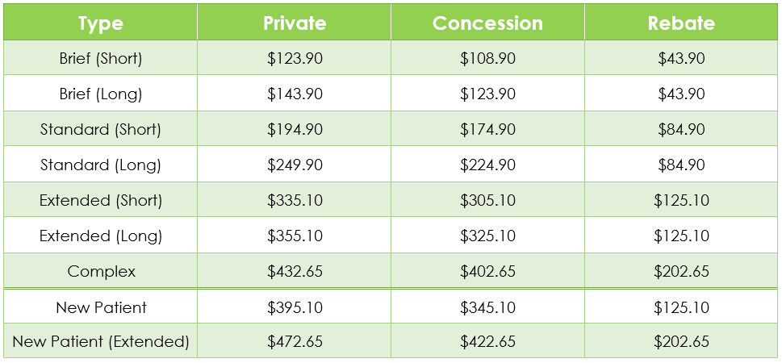The width and height of the screenshot is (782, 363).
Task: Click the Rebate value for Standard (Long)
Action: pos(681,165)
